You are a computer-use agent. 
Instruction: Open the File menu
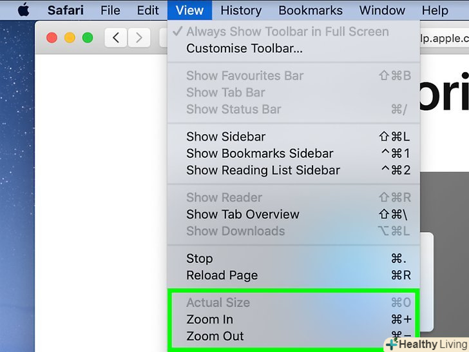coord(110,10)
